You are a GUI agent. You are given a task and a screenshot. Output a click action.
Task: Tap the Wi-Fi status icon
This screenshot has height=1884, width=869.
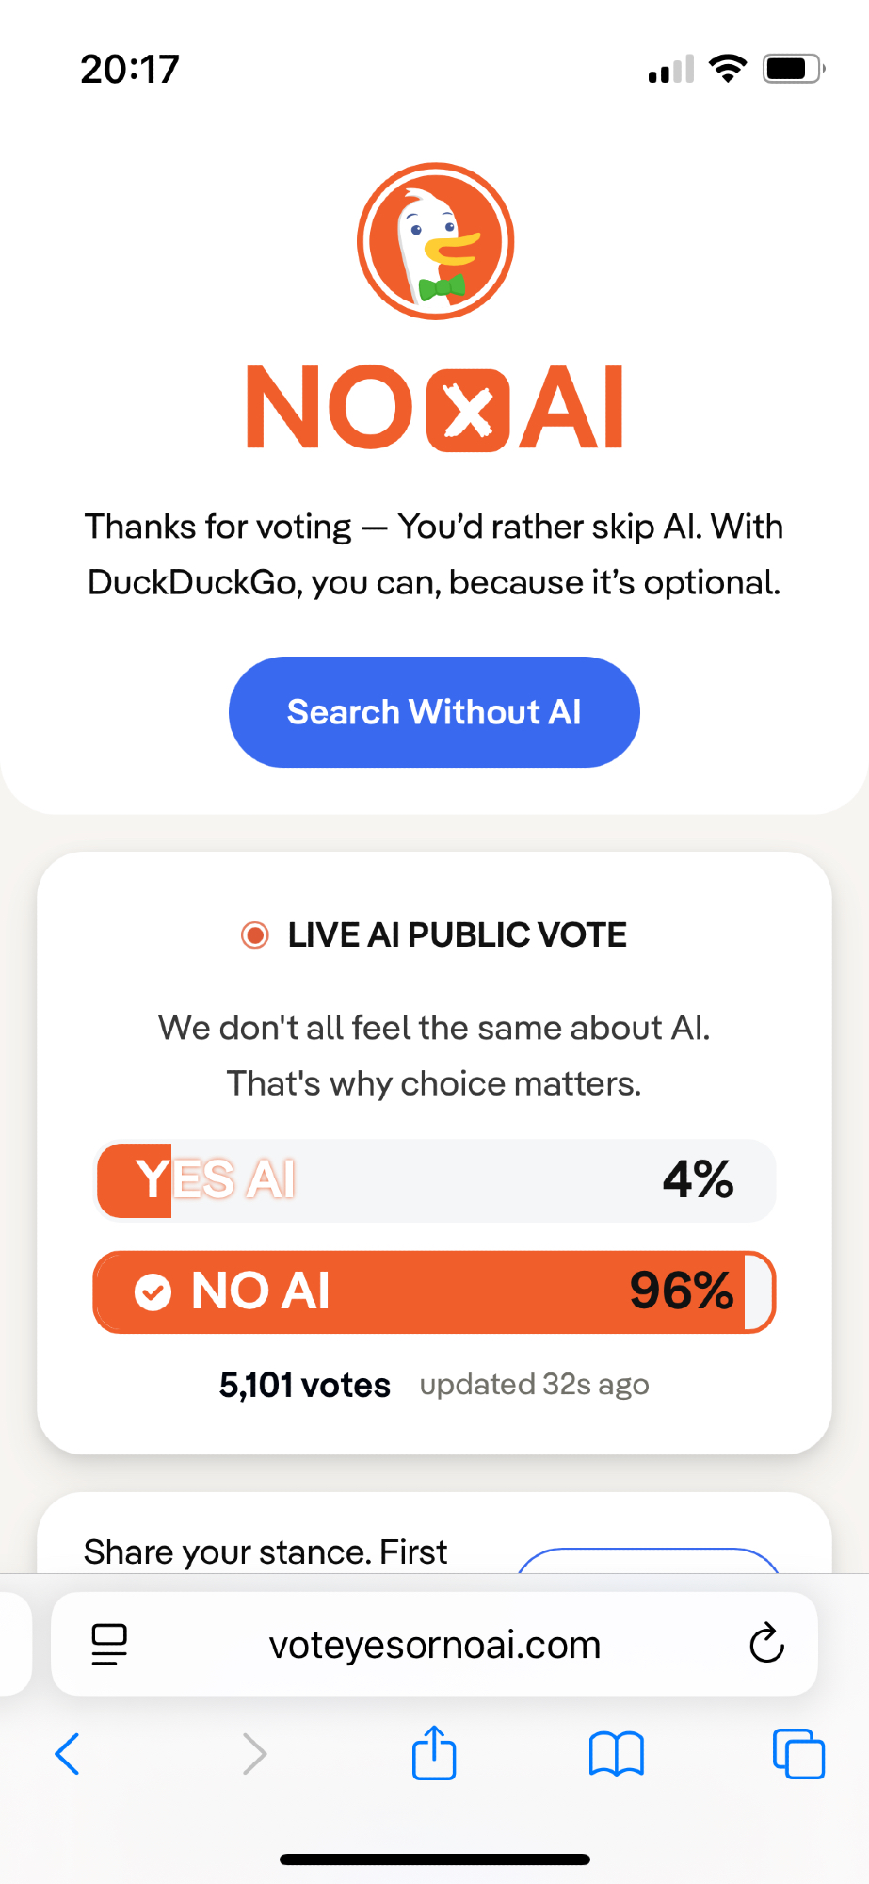pos(727,69)
